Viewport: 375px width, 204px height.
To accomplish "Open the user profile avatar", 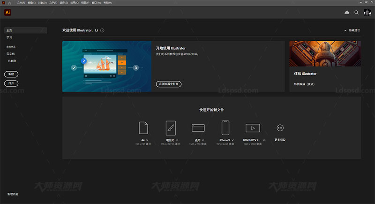I will pos(367,13).
